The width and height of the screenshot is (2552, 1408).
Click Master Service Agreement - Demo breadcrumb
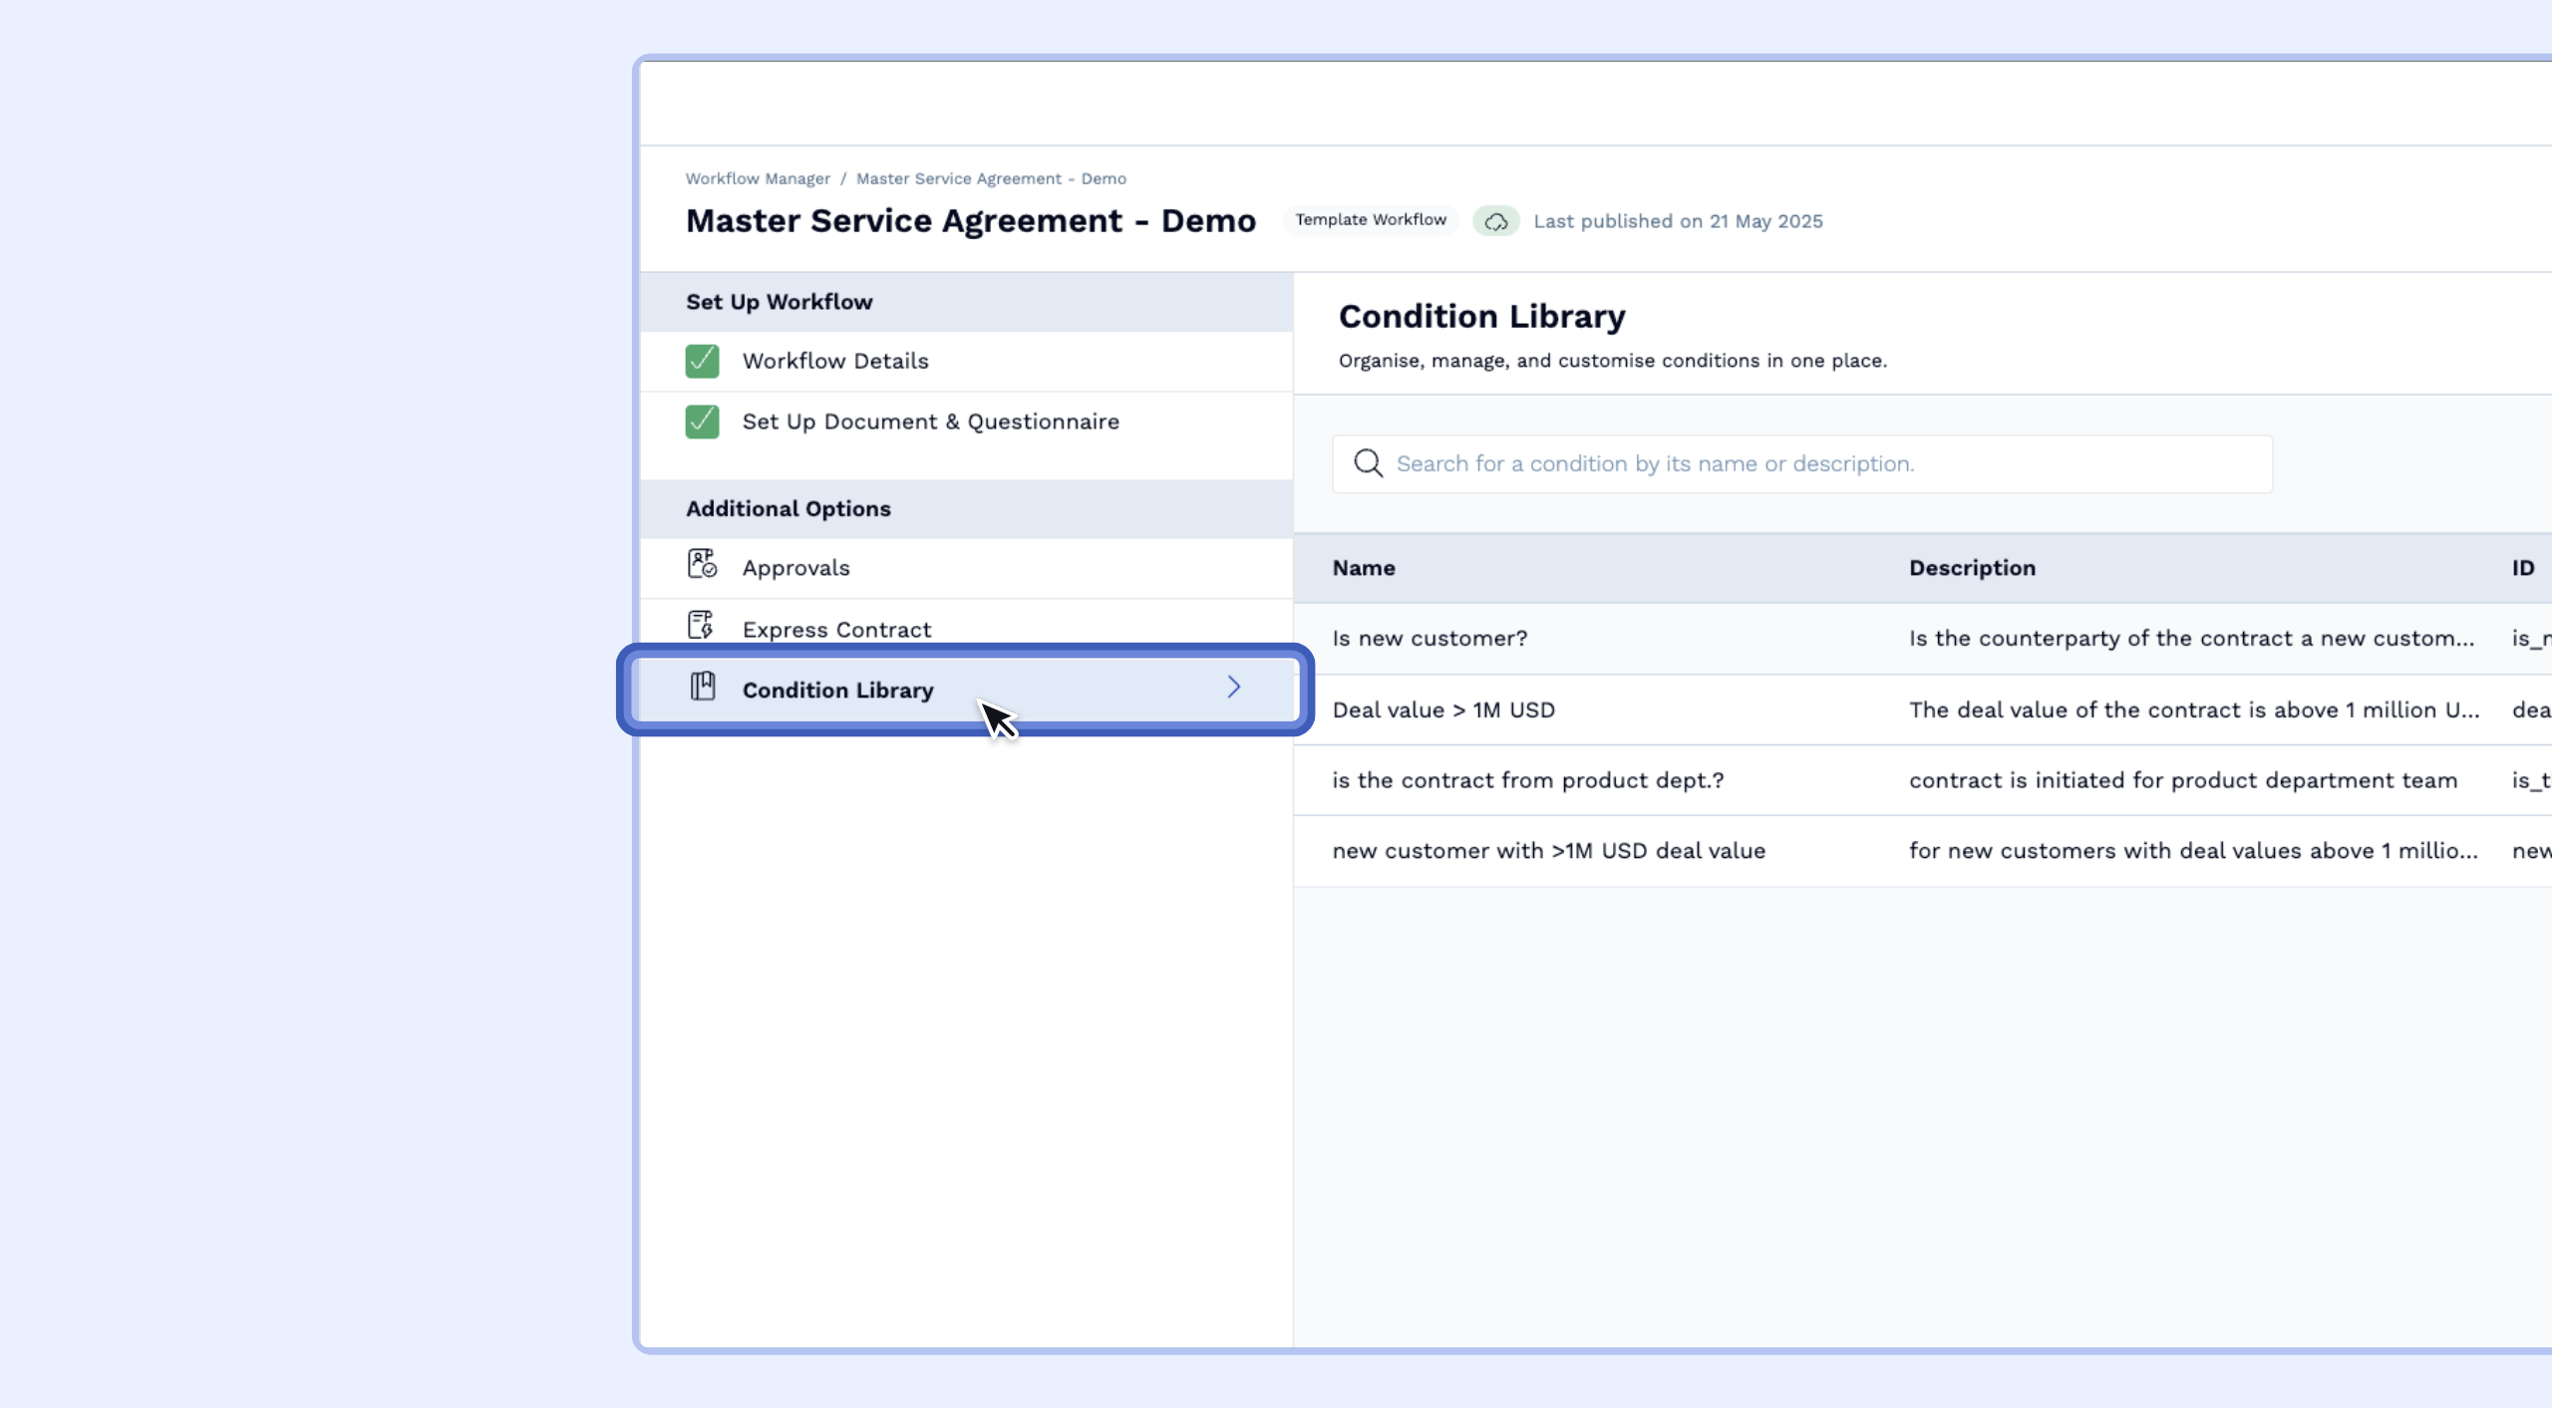pos(991,178)
